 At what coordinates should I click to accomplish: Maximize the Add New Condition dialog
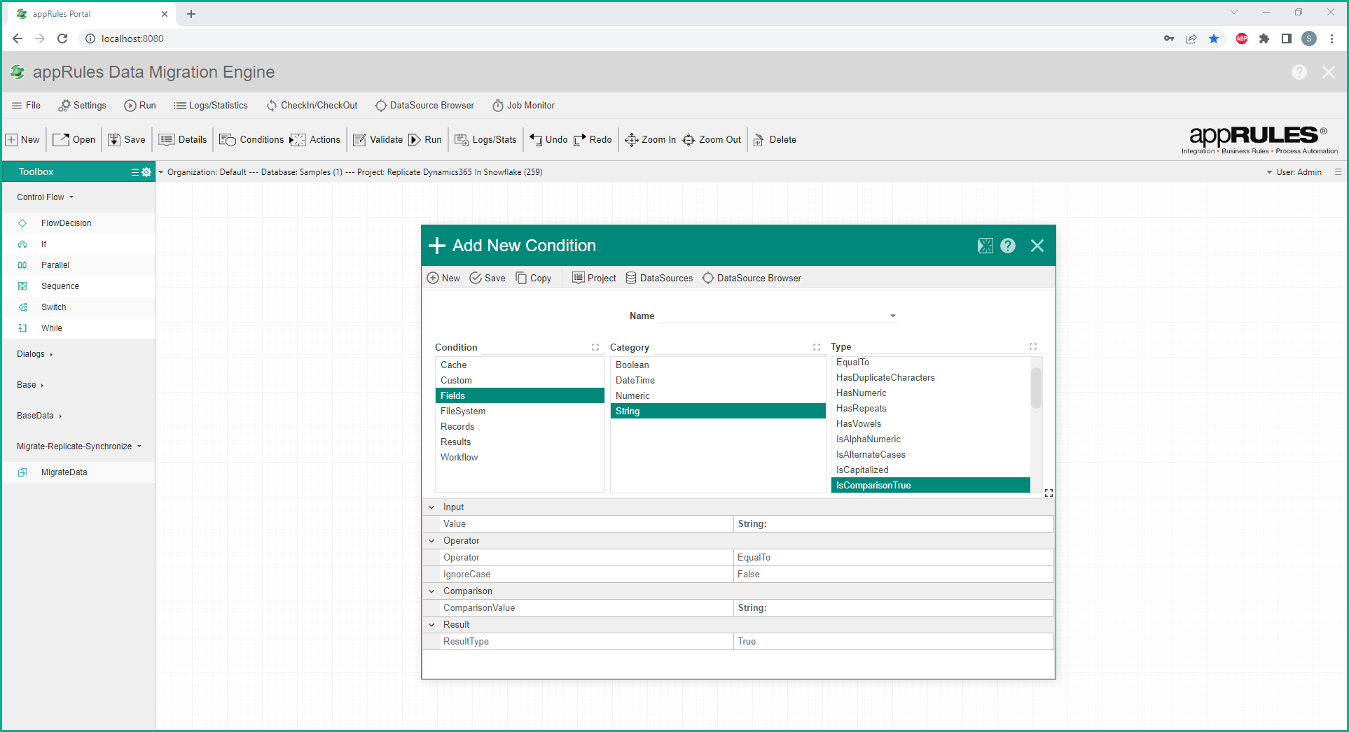(x=985, y=246)
